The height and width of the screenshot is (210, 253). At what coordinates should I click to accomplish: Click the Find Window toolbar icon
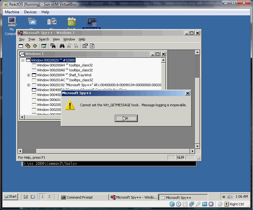click(53, 46)
